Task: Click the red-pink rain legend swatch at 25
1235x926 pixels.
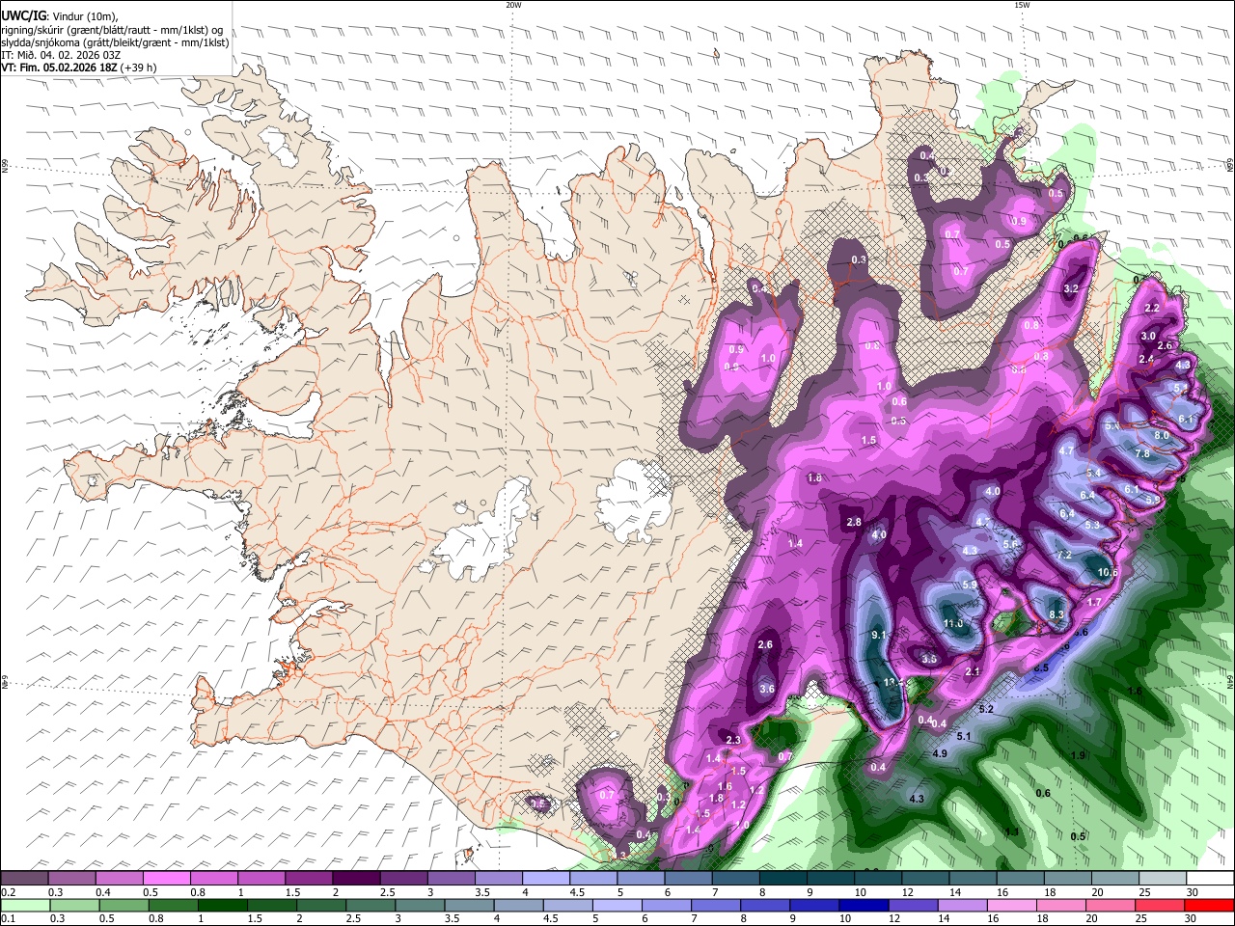Action: click(x=1161, y=905)
